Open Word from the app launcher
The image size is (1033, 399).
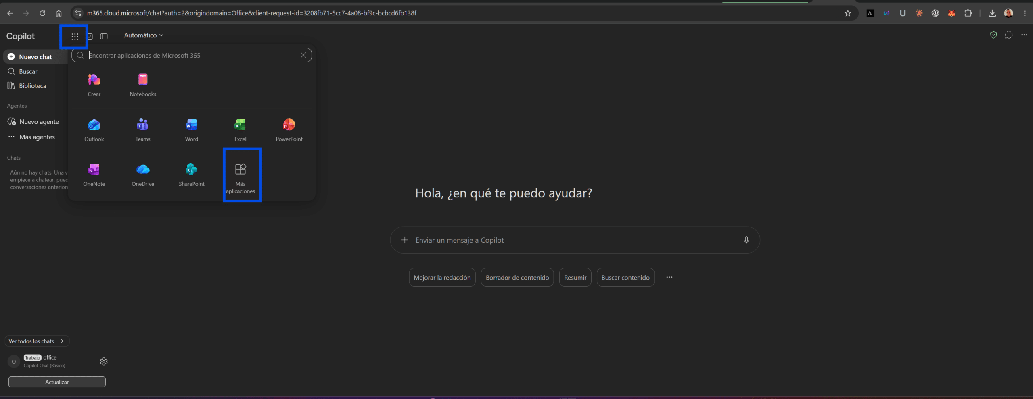tap(191, 130)
